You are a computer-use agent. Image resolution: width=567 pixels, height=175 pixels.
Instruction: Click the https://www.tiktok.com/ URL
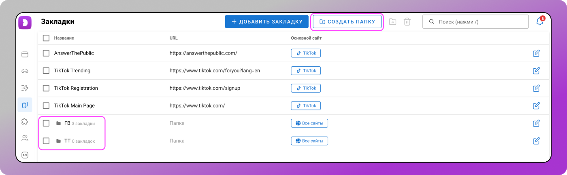(197, 105)
